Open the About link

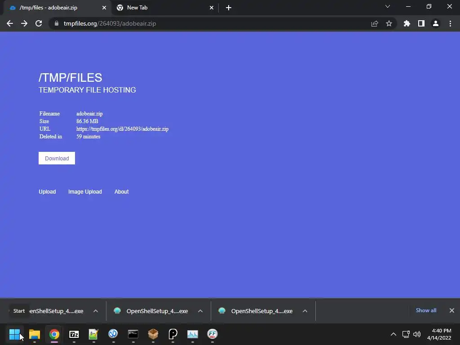point(121,191)
